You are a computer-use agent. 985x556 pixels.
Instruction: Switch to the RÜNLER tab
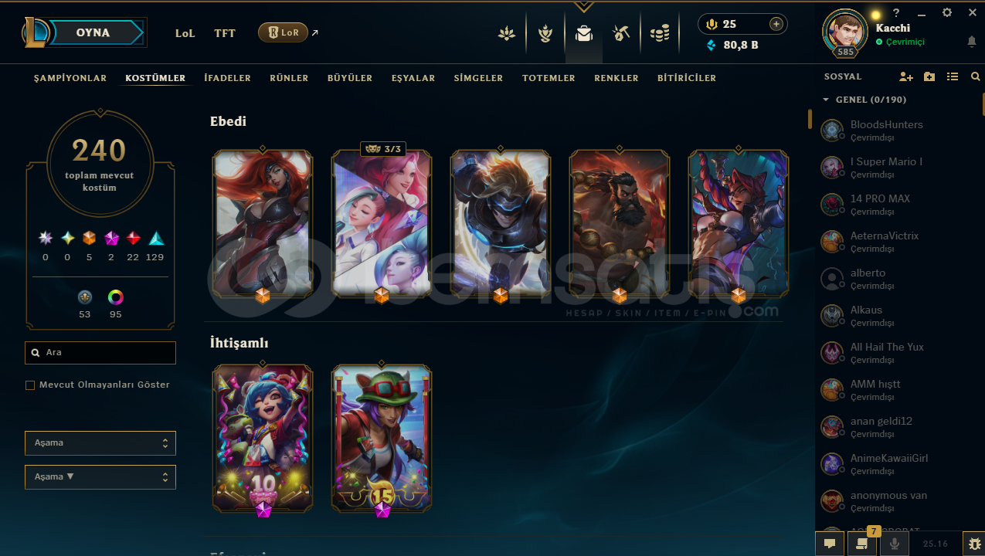pyautogui.click(x=289, y=78)
